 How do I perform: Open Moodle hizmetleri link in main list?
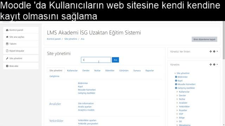click(x=87, y=90)
